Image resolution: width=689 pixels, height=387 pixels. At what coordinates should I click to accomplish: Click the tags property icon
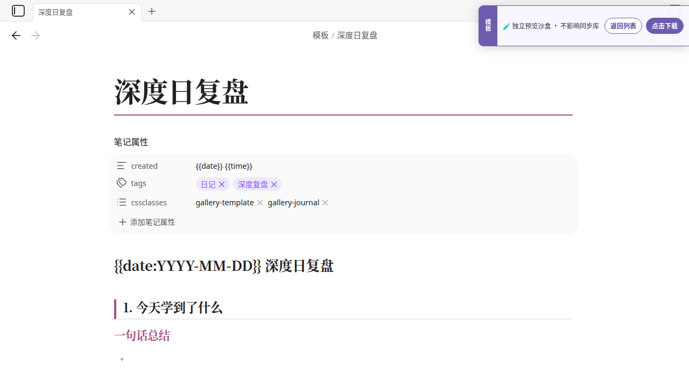(122, 183)
